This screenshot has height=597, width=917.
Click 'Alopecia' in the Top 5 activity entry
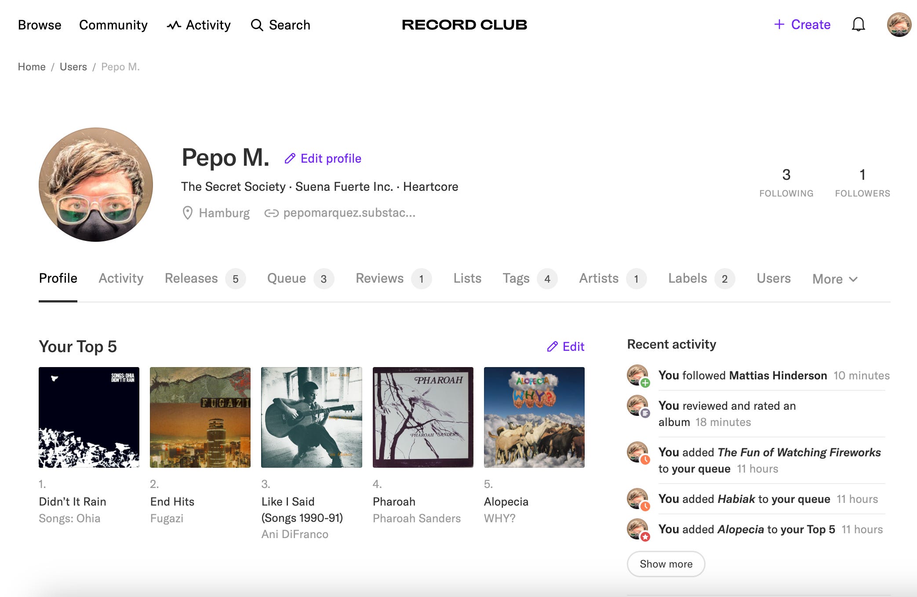coord(741,529)
